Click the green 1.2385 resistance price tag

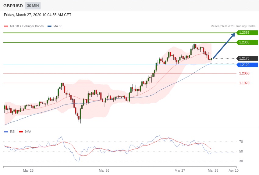[247, 33]
